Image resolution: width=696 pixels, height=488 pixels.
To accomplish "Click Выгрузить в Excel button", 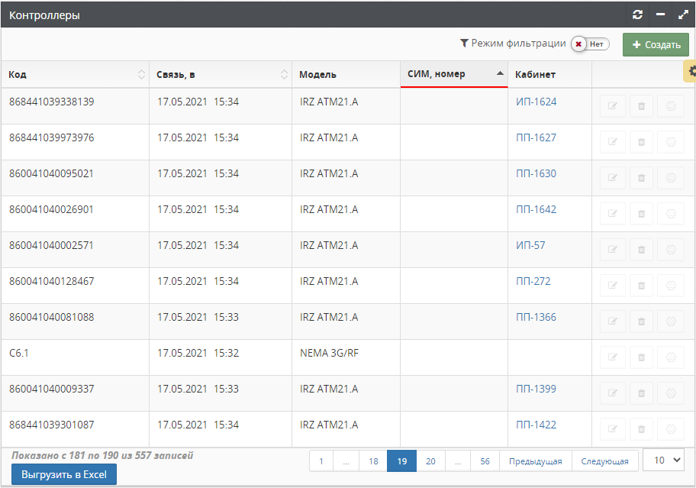I will (64, 474).
